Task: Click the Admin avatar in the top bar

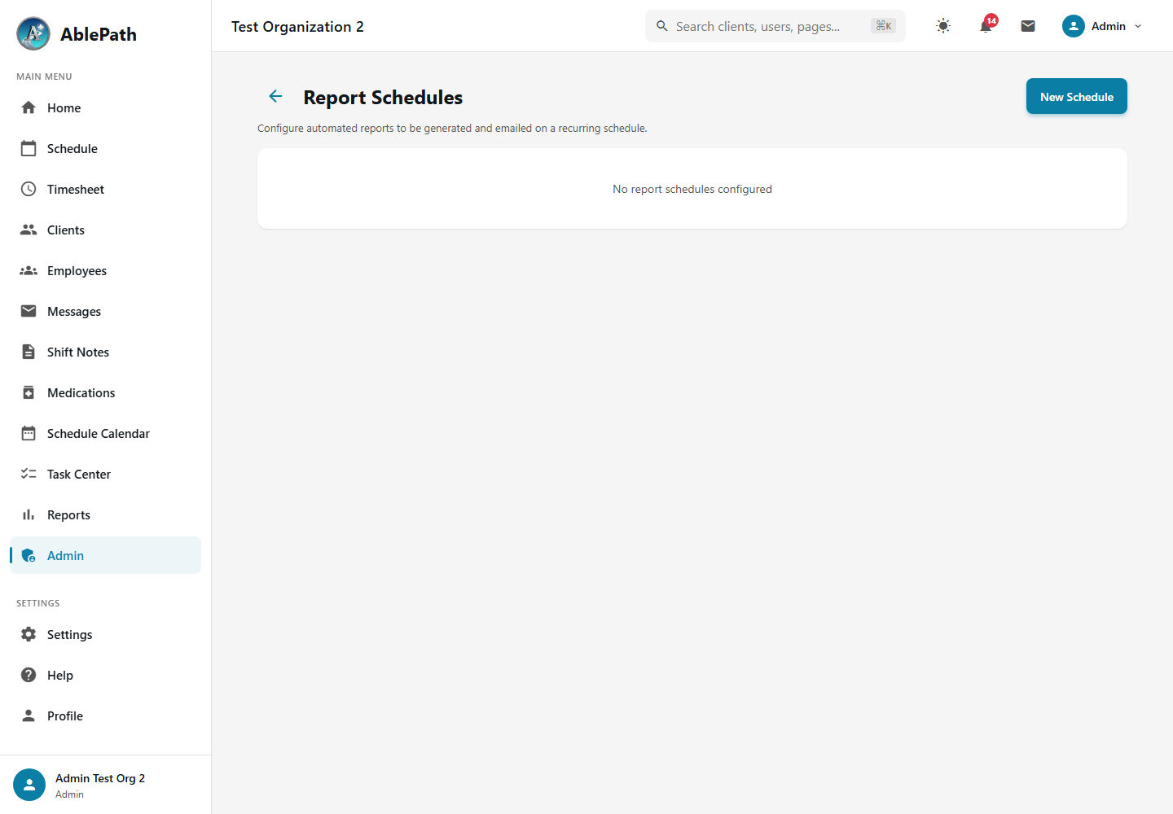Action: pyautogui.click(x=1074, y=26)
